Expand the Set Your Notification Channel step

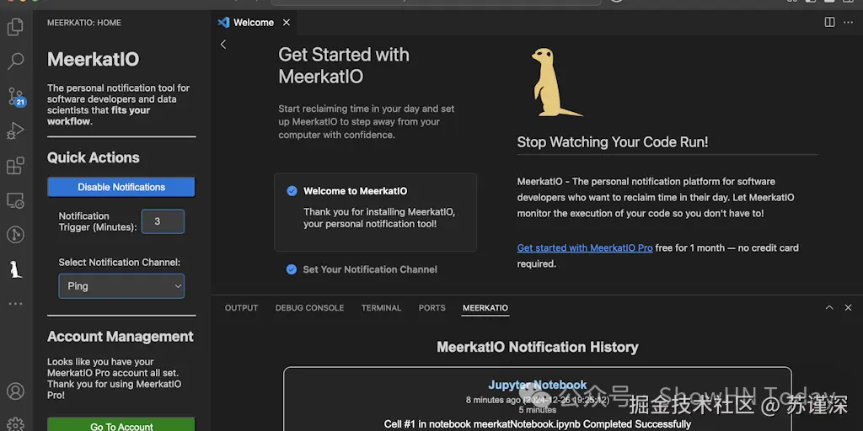370,269
